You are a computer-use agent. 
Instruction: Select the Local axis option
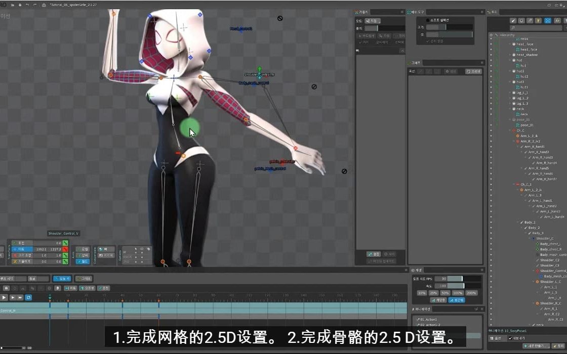tap(83, 249)
